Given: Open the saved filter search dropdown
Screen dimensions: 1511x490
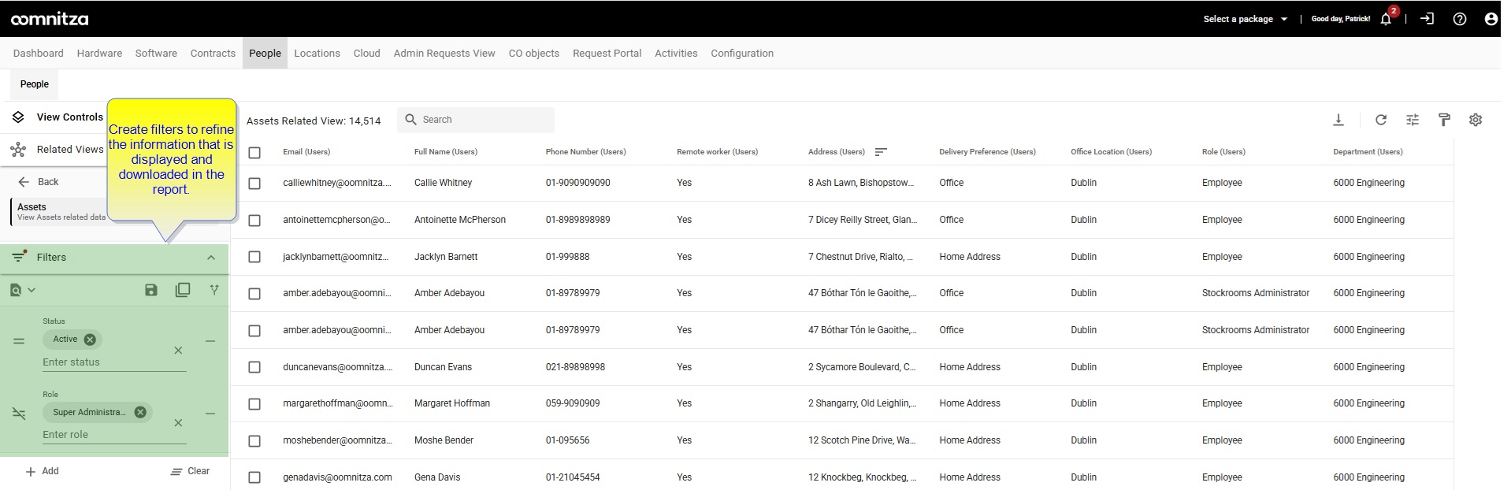Looking at the screenshot, I should 23,290.
